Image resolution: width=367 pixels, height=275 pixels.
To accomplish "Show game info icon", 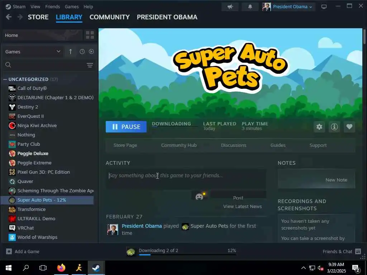I will [x=334, y=127].
